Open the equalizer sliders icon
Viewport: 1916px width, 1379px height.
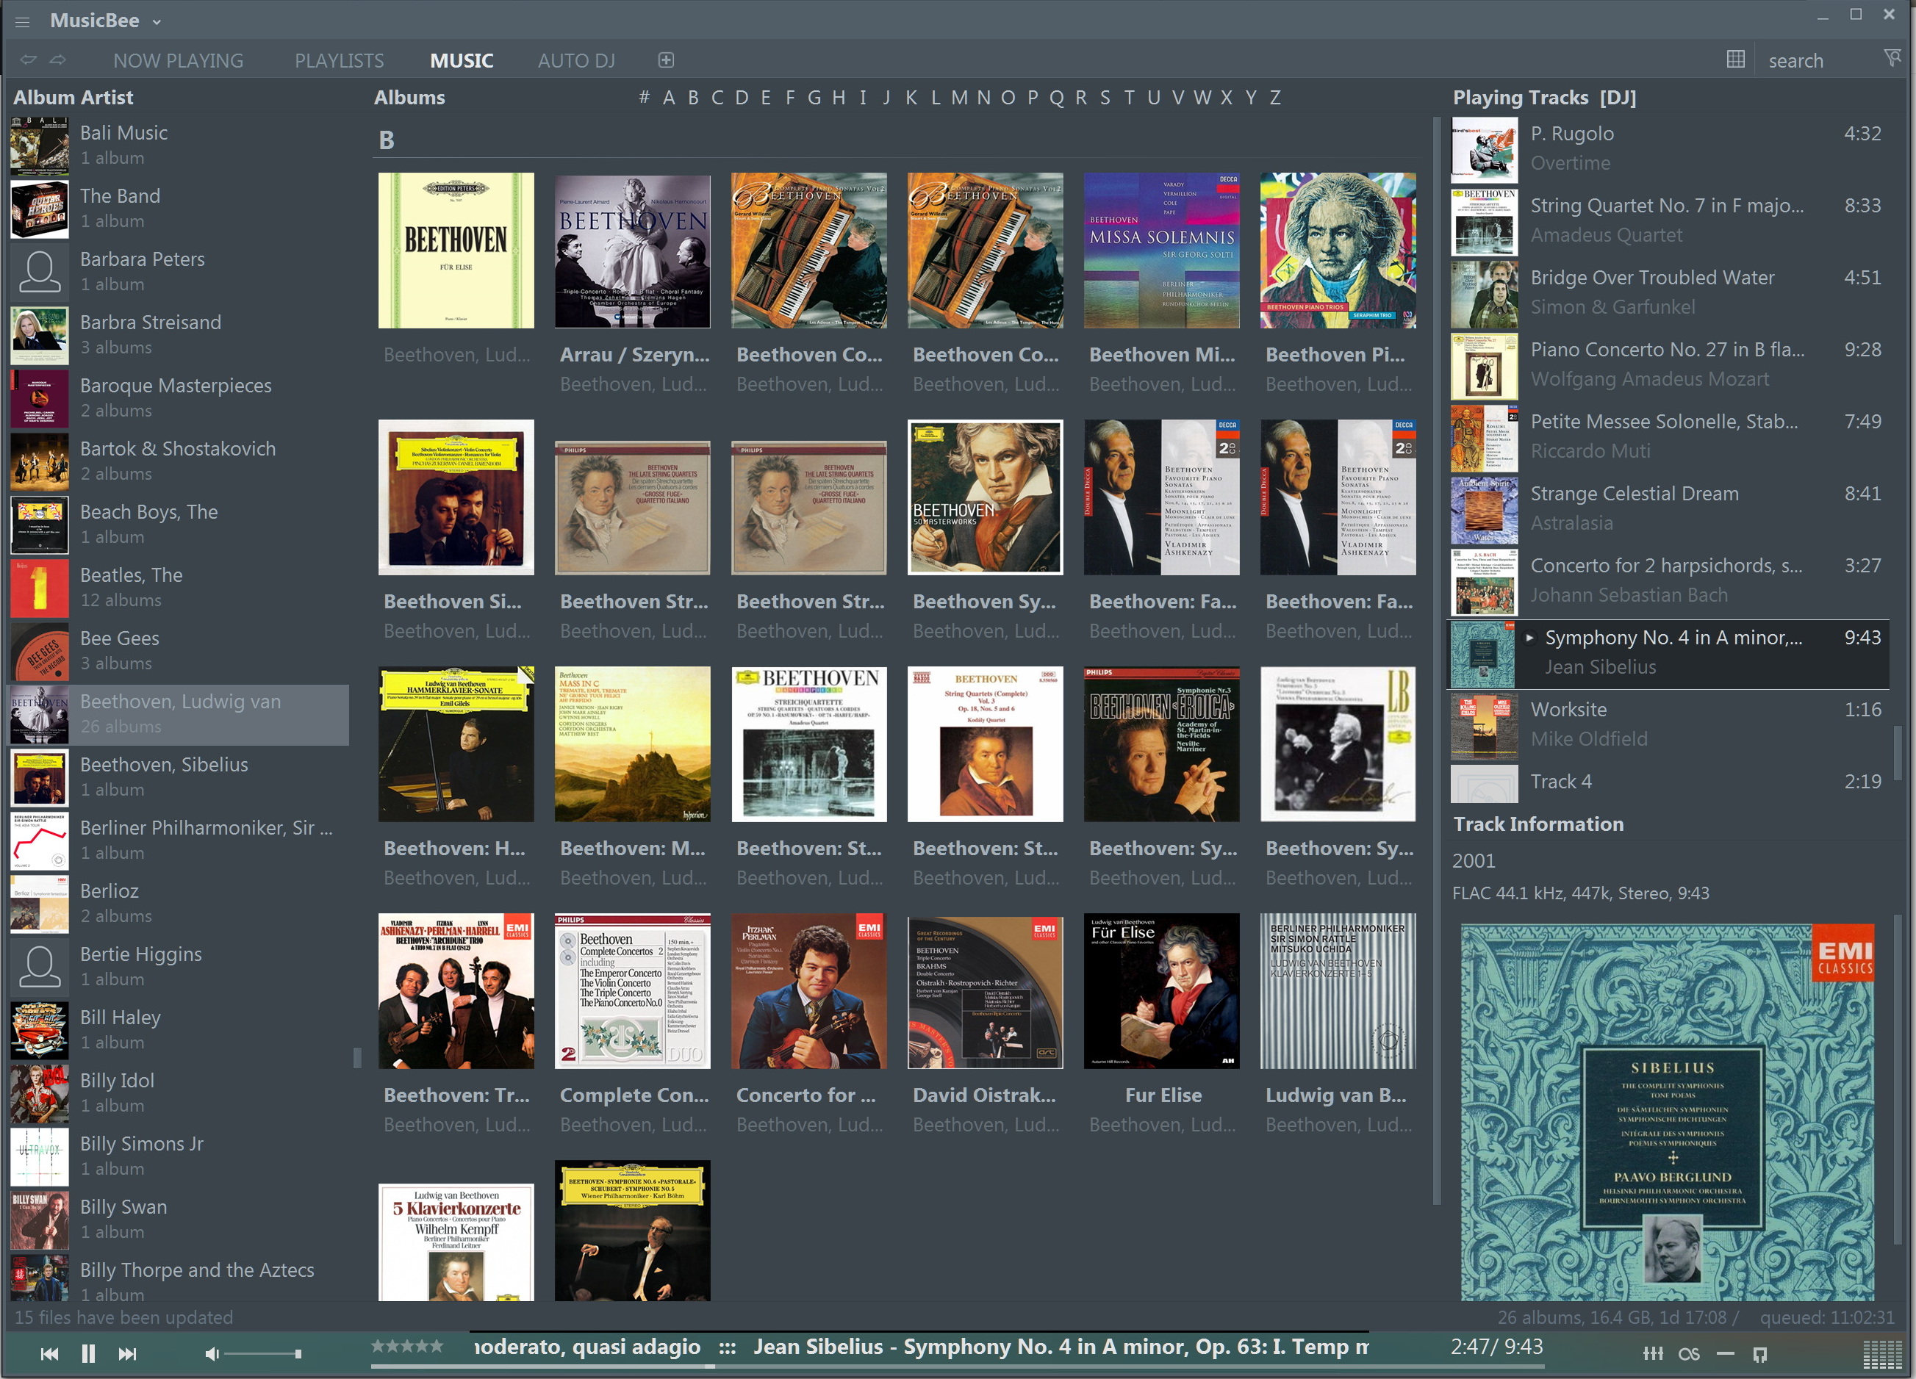[x=1652, y=1354]
